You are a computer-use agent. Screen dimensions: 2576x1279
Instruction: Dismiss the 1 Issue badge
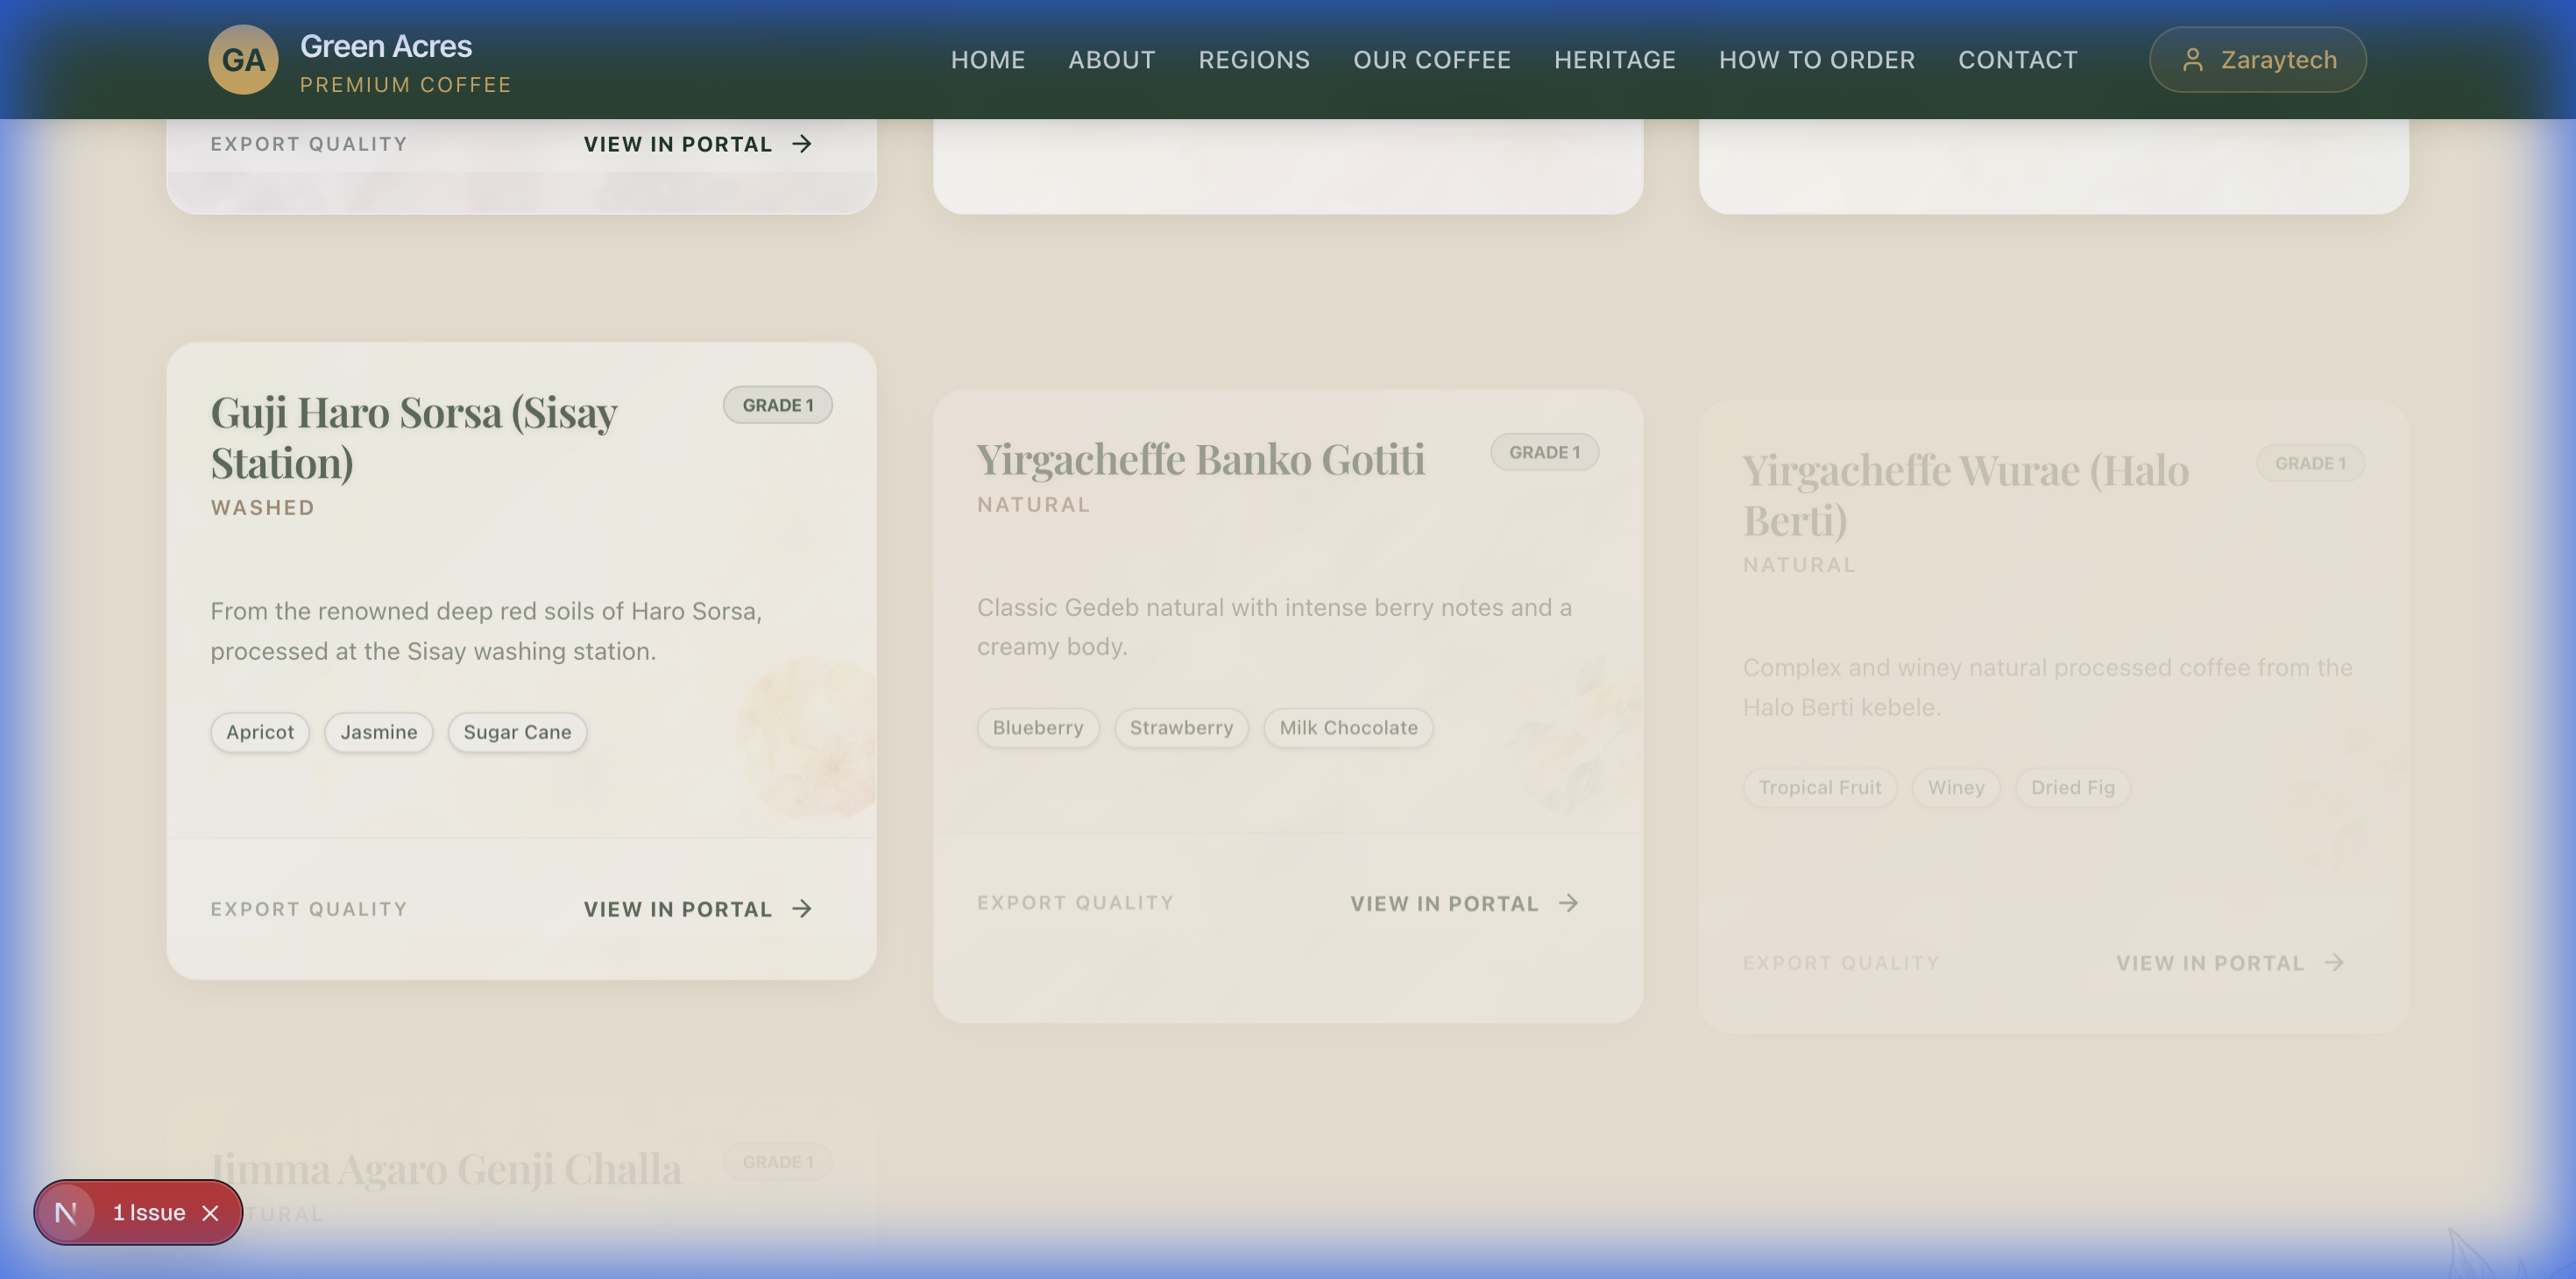(x=210, y=1213)
